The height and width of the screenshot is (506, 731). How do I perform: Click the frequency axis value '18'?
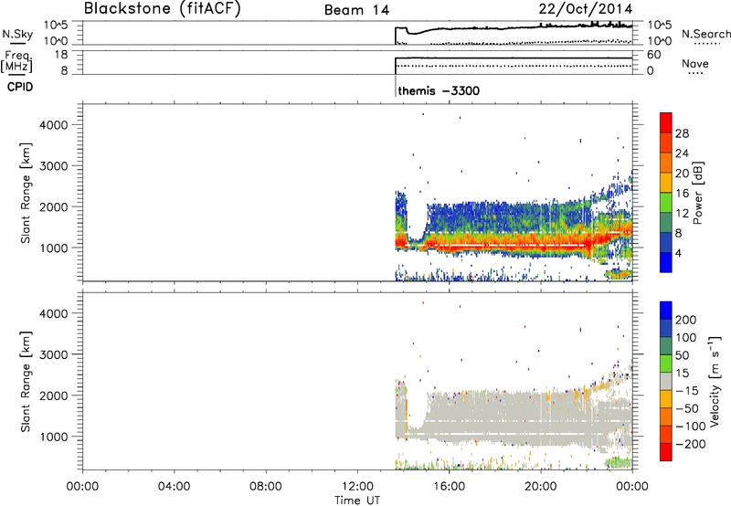61,55
